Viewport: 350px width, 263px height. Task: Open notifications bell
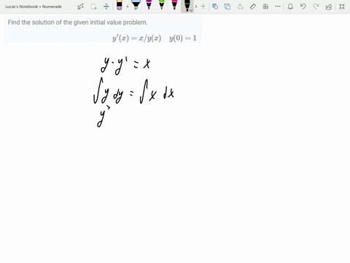point(290,7)
